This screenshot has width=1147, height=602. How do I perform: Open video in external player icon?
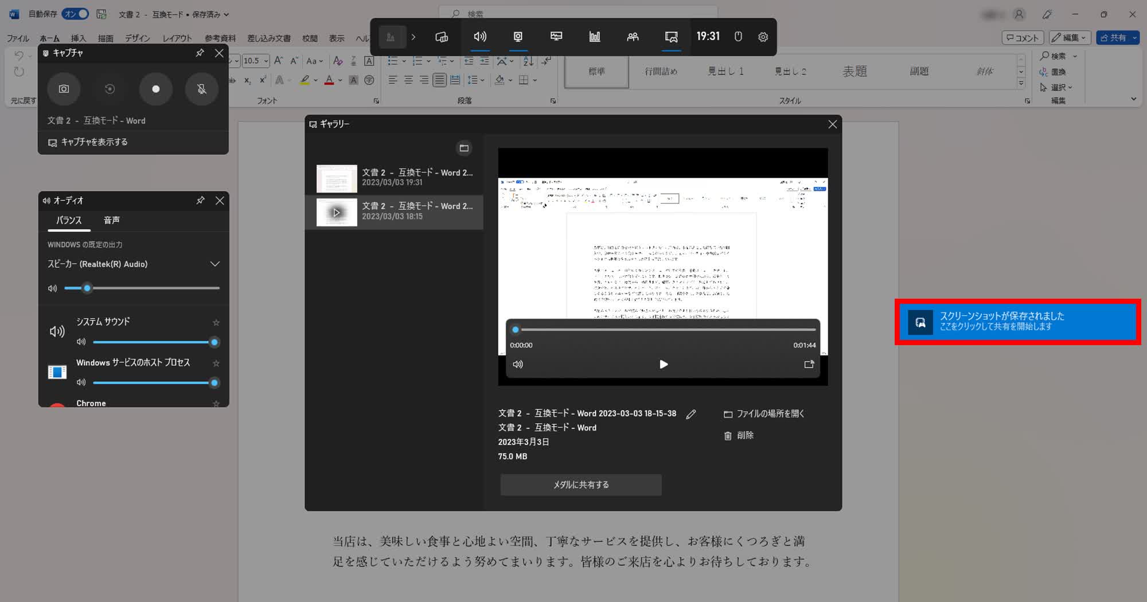point(809,364)
